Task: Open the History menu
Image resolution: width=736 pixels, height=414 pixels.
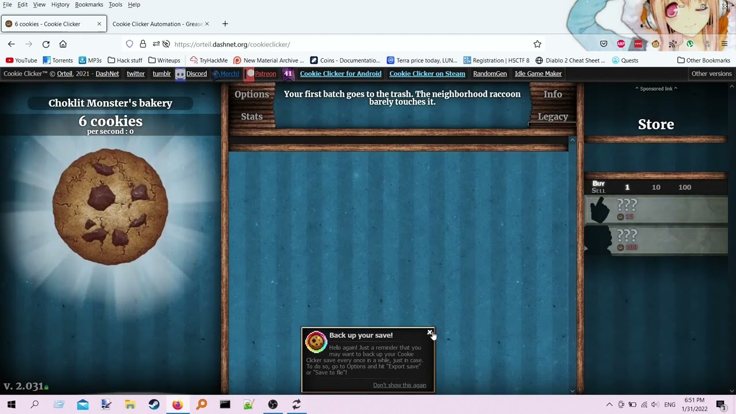Action: [60, 5]
